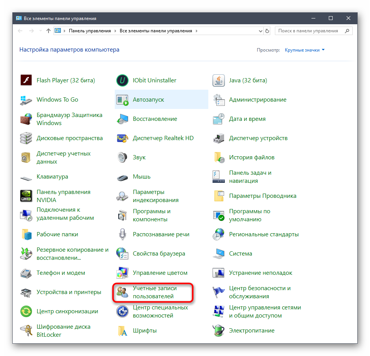Click the NVIDIA control panel icon
The width and height of the screenshot is (370, 356).
[x=26, y=196]
